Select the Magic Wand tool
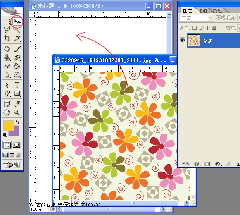 [x=17, y=30]
